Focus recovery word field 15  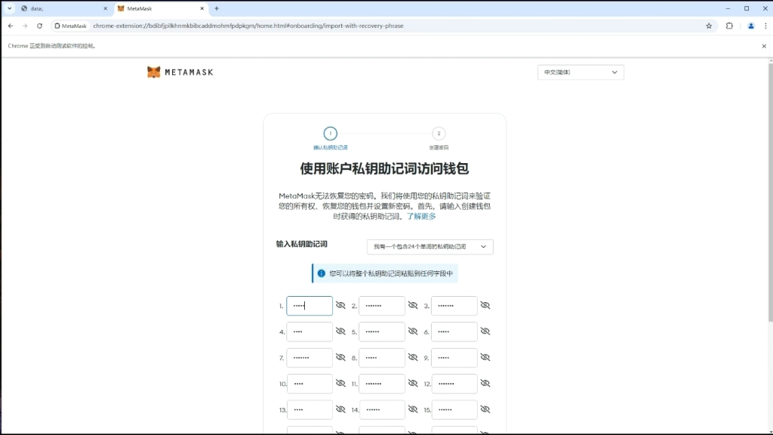click(454, 410)
